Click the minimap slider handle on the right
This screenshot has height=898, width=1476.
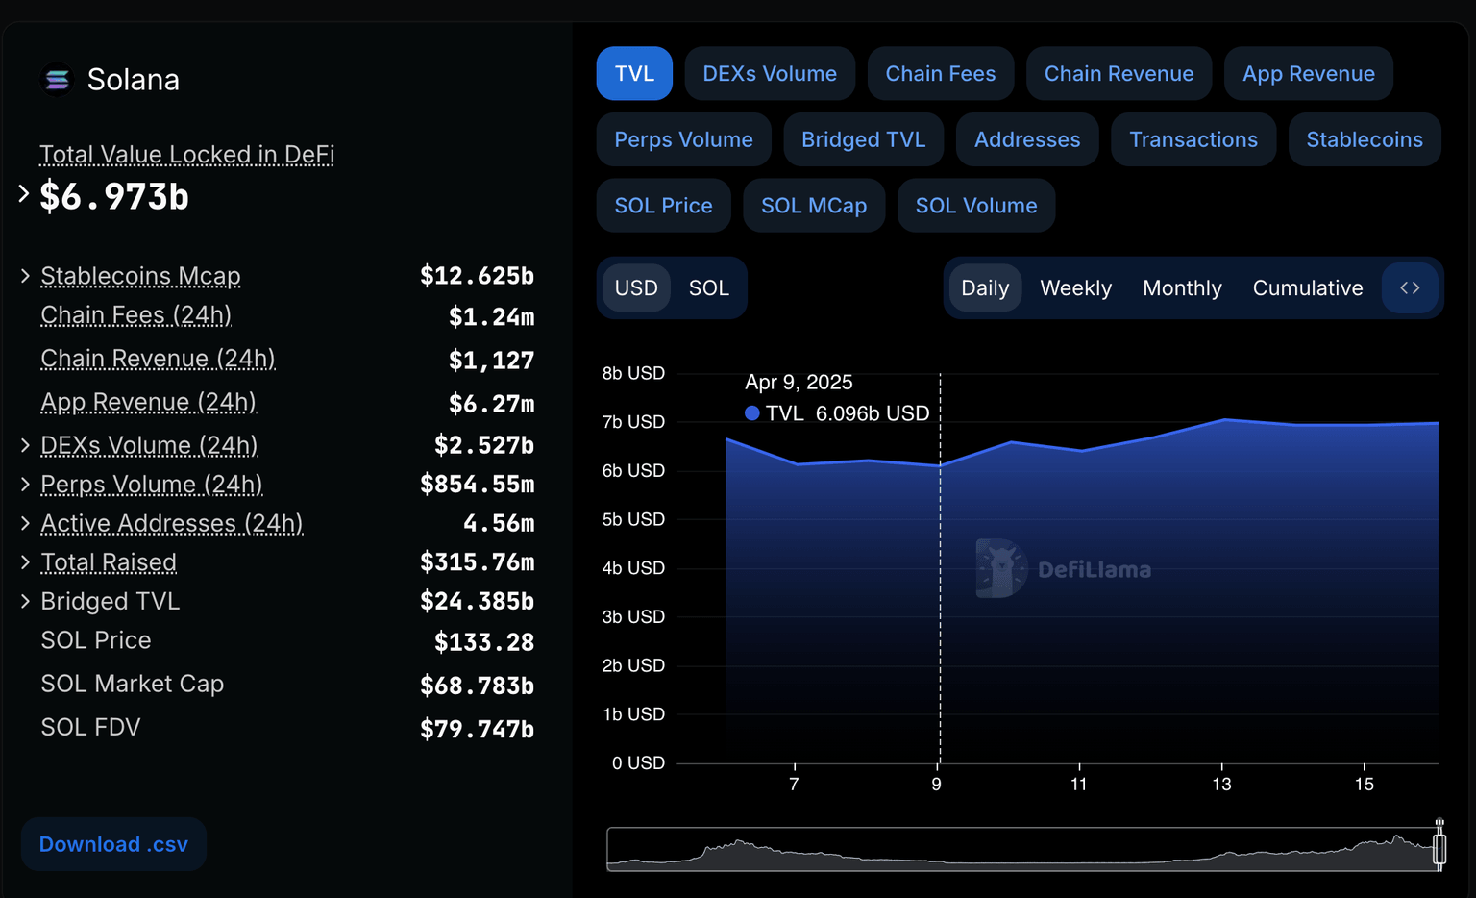click(1440, 847)
